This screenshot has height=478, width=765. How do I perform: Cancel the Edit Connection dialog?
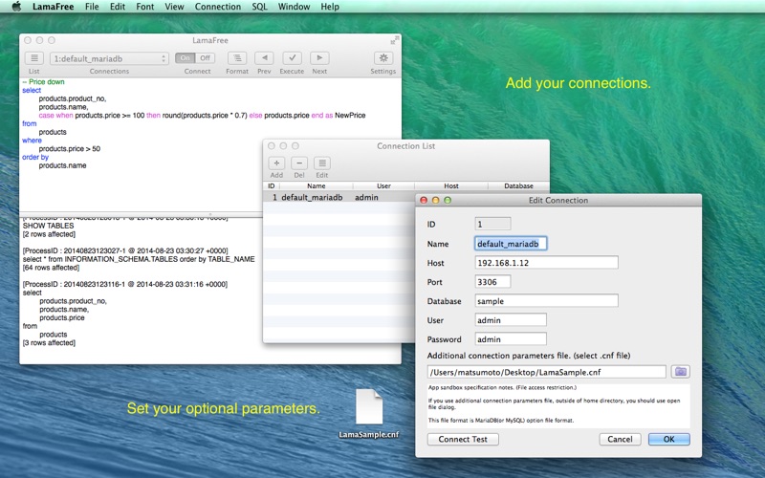pos(620,439)
